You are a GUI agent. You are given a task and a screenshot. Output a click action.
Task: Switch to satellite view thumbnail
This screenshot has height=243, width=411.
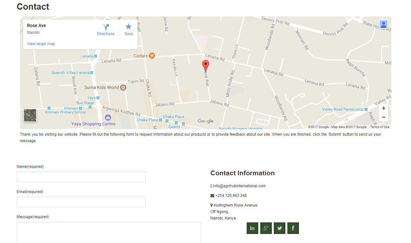click(30, 115)
